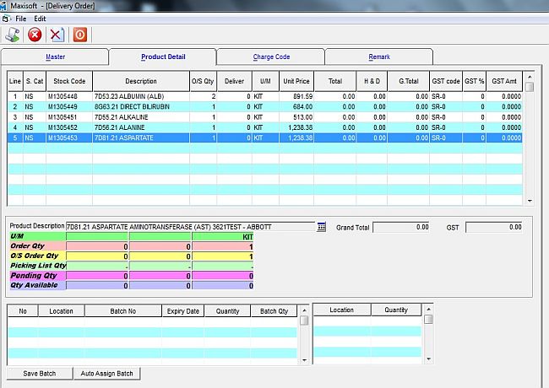
Task: Click the red circle cancel icon
Action: point(35,35)
